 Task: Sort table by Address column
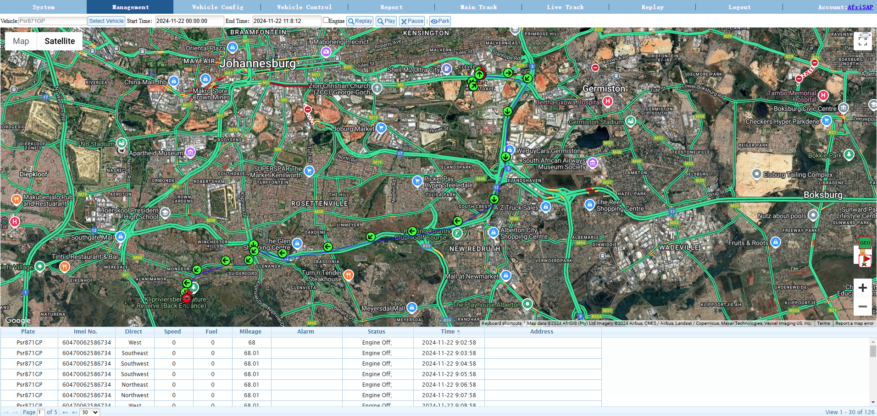click(542, 332)
